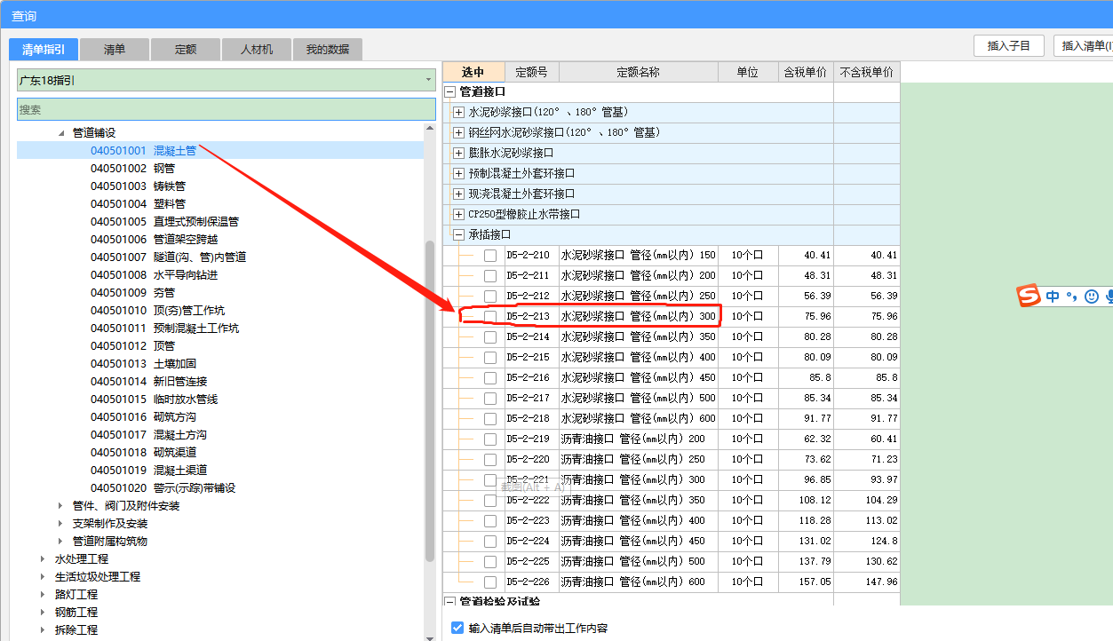Switch to 我的数据 tab
The height and width of the screenshot is (641, 1113).
click(328, 50)
